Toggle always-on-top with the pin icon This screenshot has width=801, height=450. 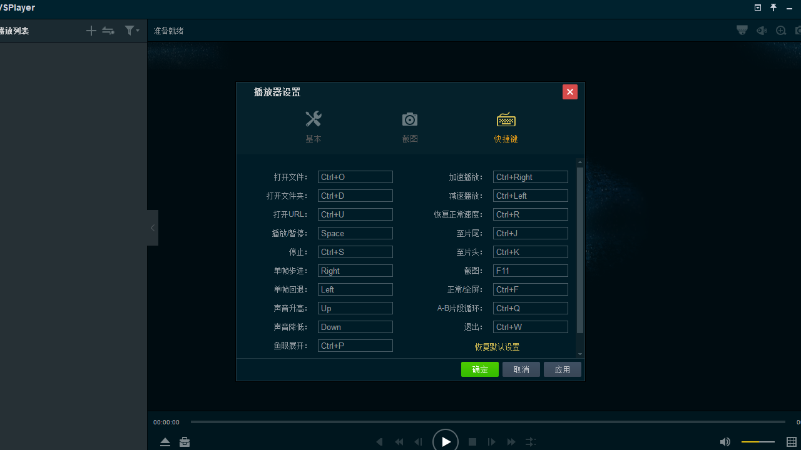pyautogui.click(x=773, y=7)
